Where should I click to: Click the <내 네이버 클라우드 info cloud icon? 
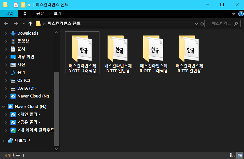click(x=13, y=130)
